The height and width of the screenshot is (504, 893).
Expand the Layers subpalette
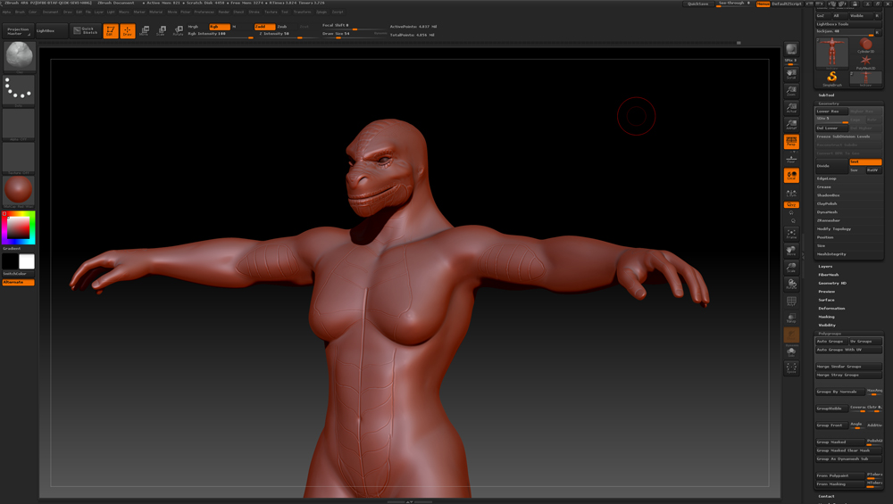pyautogui.click(x=825, y=266)
